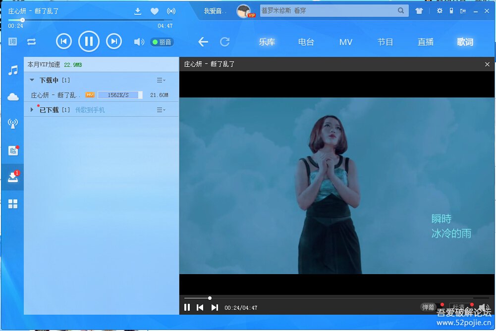Image resolution: width=496 pixels, height=331 pixels.
Task: Pause the MV video playback
Action: point(187,307)
